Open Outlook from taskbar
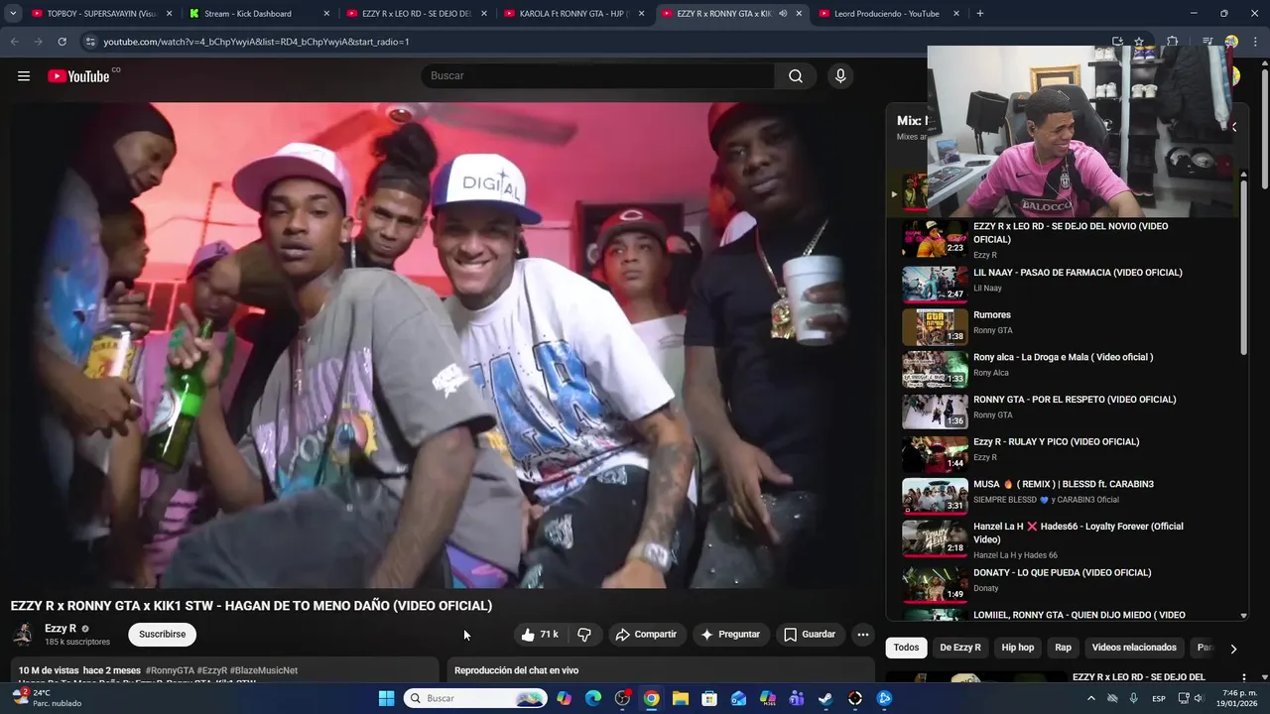This screenshot has height=714, width=1270. [x=738, y=698]
